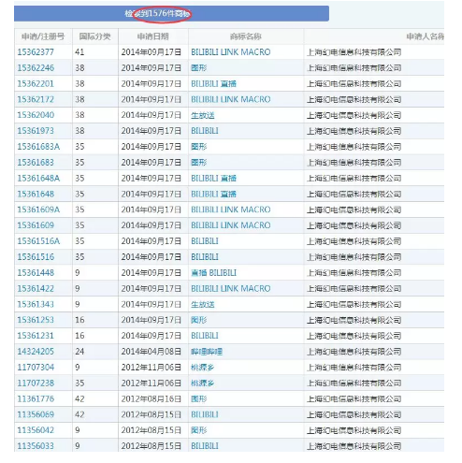Click BILIBILI LINK MACRO in row 15362172
This screenshot has height=463, width=462.
[231, 99]
